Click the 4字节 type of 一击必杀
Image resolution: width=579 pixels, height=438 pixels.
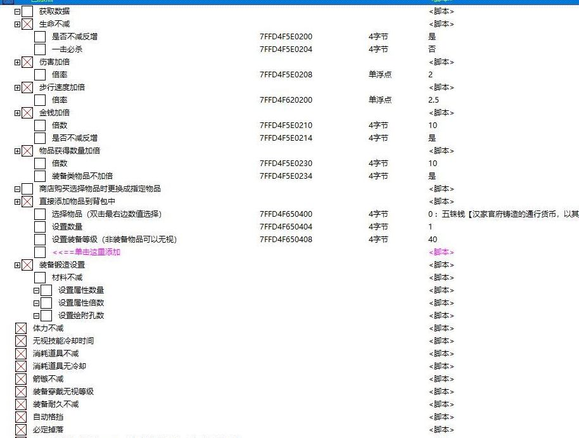(x=378, y=49)
